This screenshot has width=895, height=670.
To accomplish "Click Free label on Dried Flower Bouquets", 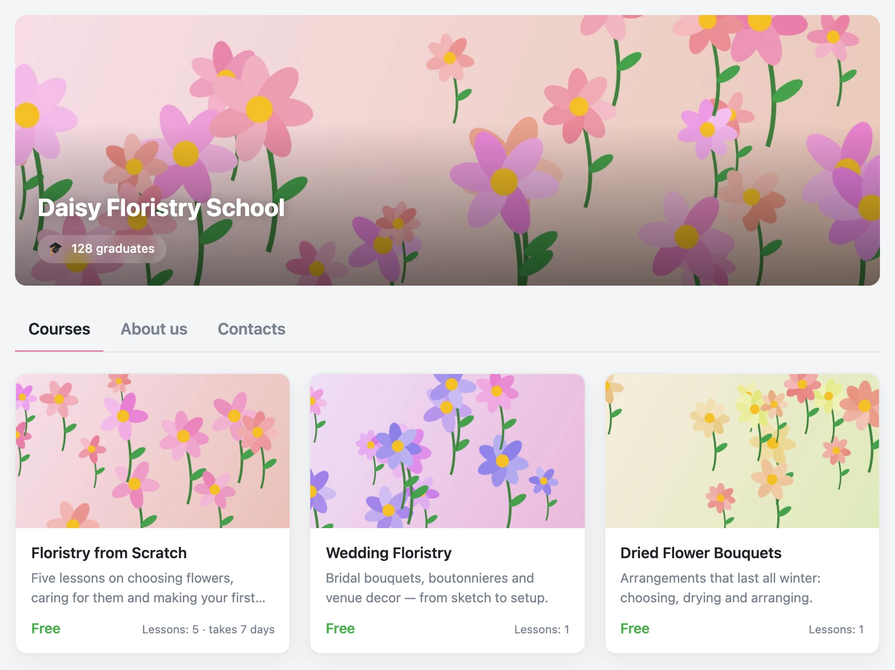I will coord(635,629).
